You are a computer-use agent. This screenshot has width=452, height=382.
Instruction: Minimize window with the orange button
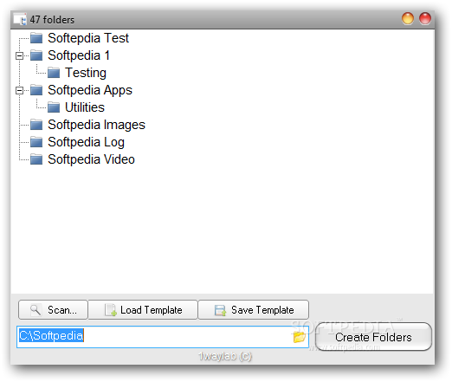(408, 19)
